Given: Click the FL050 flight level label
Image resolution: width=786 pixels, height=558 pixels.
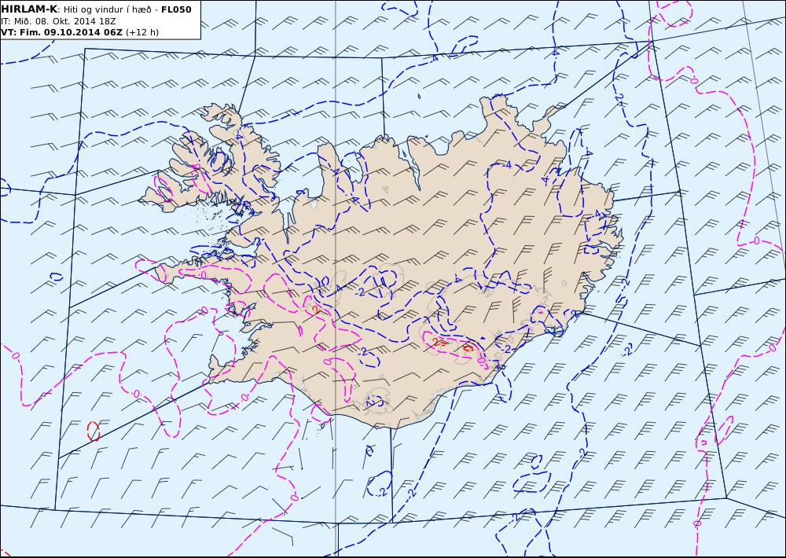Looking at the screenshot, I should click(x=176, y=9).
